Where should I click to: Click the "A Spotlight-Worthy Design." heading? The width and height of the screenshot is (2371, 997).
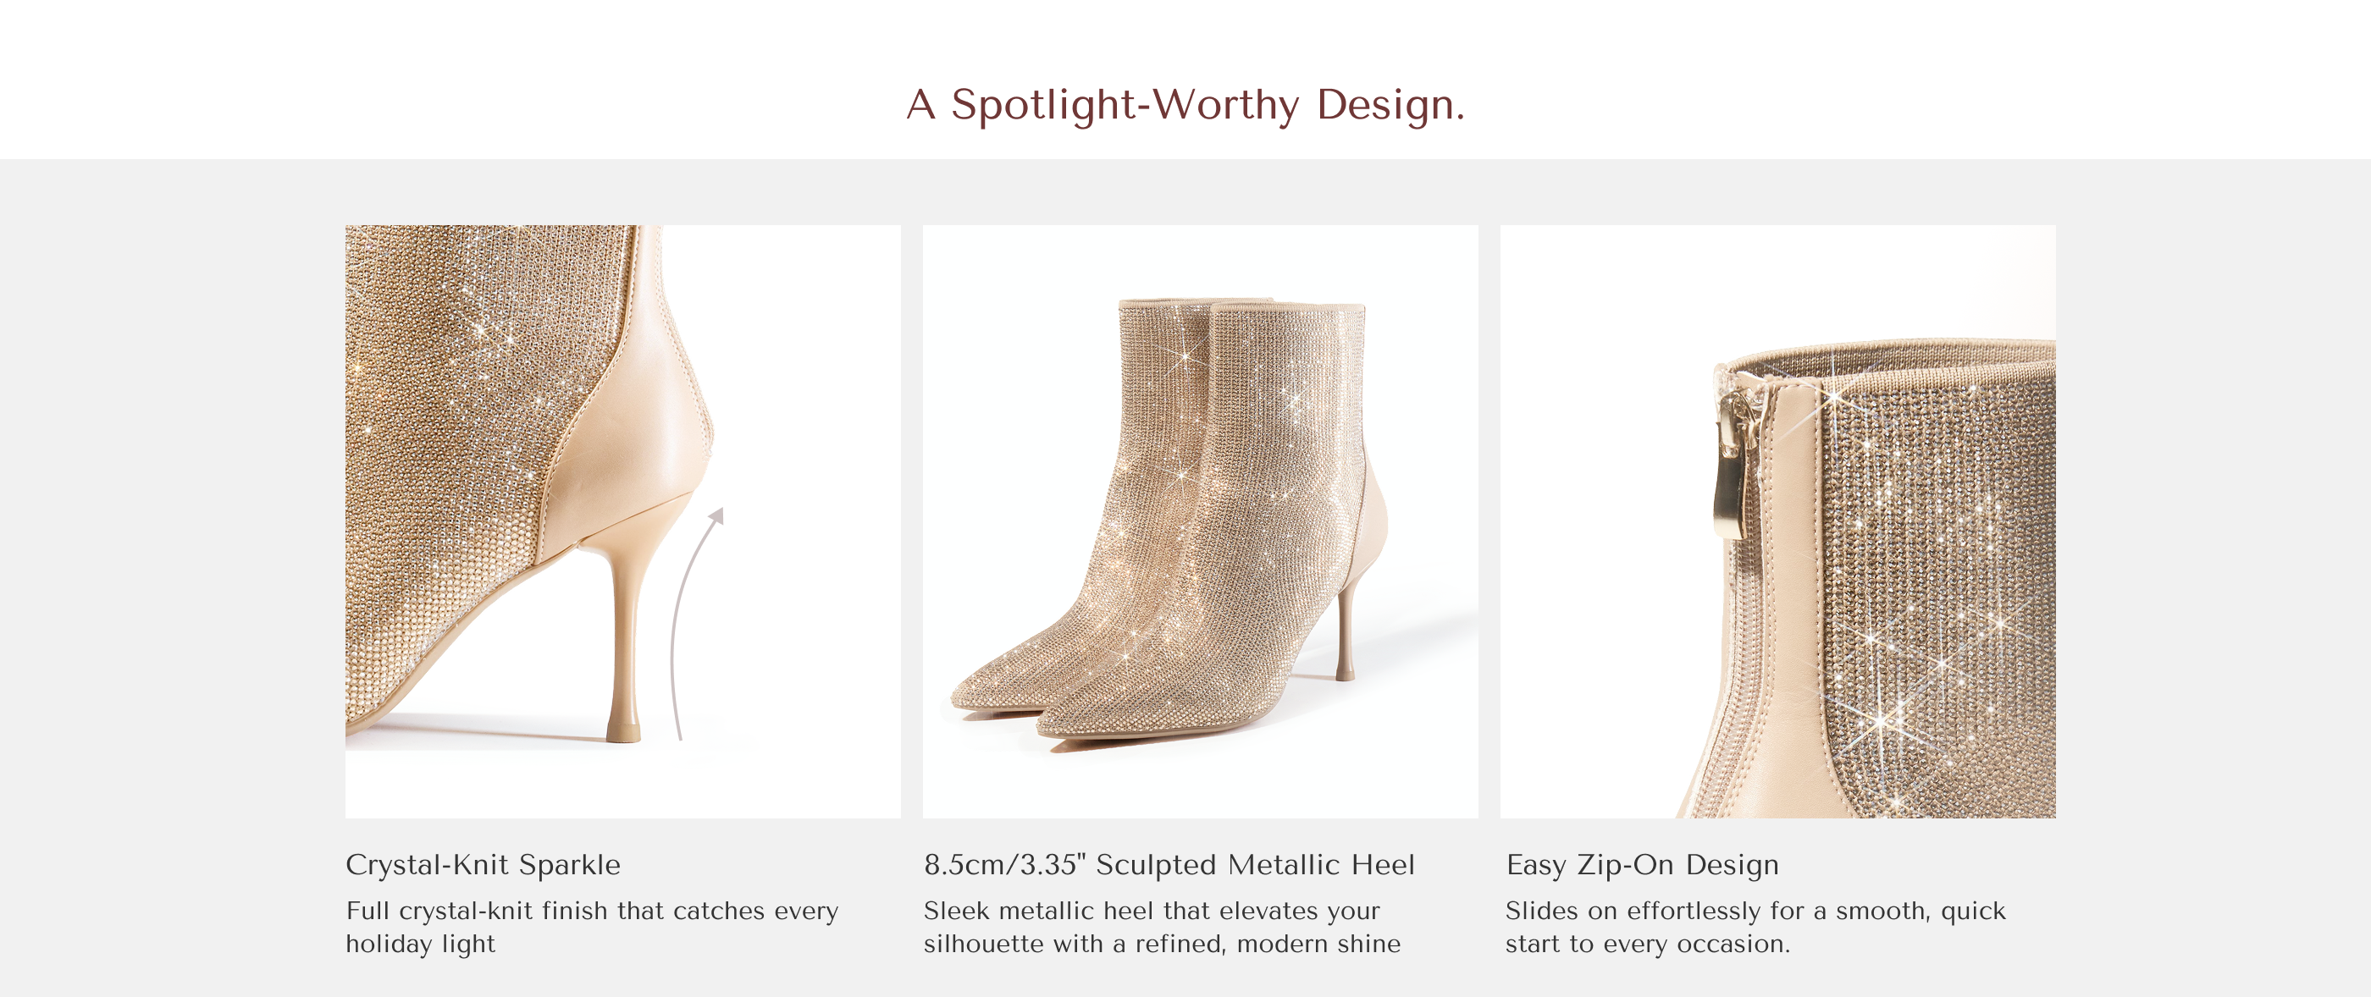coord(1185,104)
